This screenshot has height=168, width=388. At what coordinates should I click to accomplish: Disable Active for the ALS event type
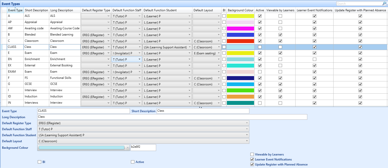(260, 16)
